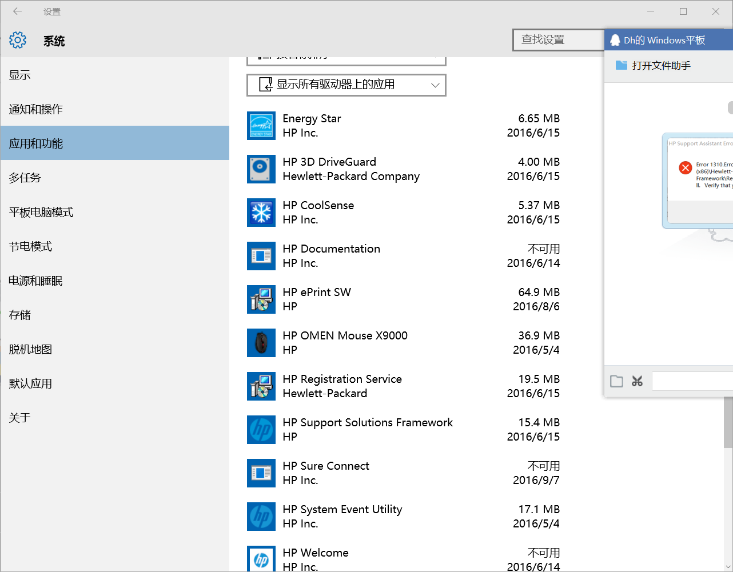Click the HP Documentation app icon
The image size is (733, 572).
[x=261, y=256]
